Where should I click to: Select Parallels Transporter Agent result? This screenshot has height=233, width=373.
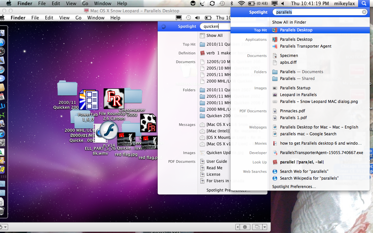pyautogui.click(x=305, y=46)
